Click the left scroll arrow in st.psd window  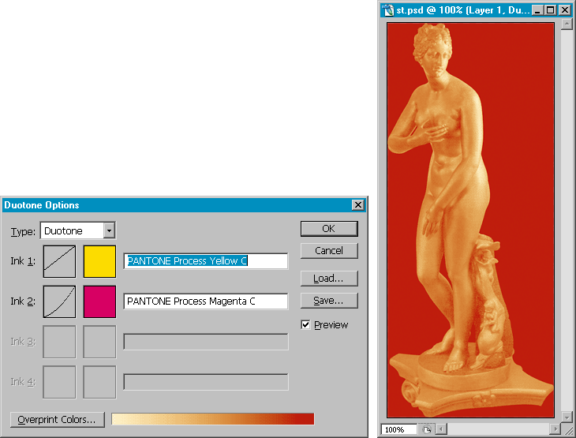[x=442, y=429]
